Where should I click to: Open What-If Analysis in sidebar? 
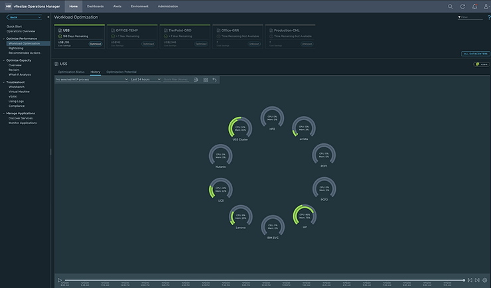click(20, 74)
